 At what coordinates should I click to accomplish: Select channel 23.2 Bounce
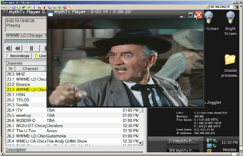26,84
